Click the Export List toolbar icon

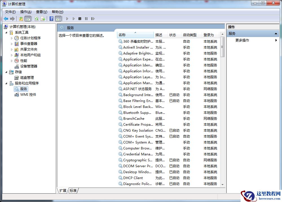point(43,19)
